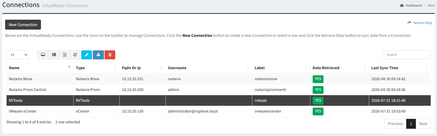Export table to Excel via spreadsheet icon

click(x=65, y=55)
